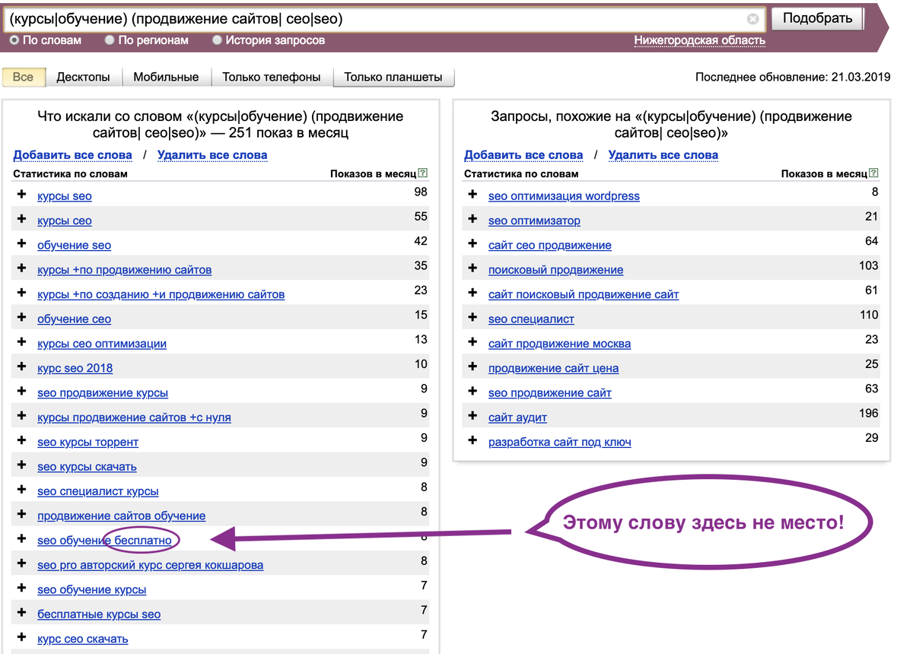Add 'курсы seo' with its plus icon

[22, 195]
